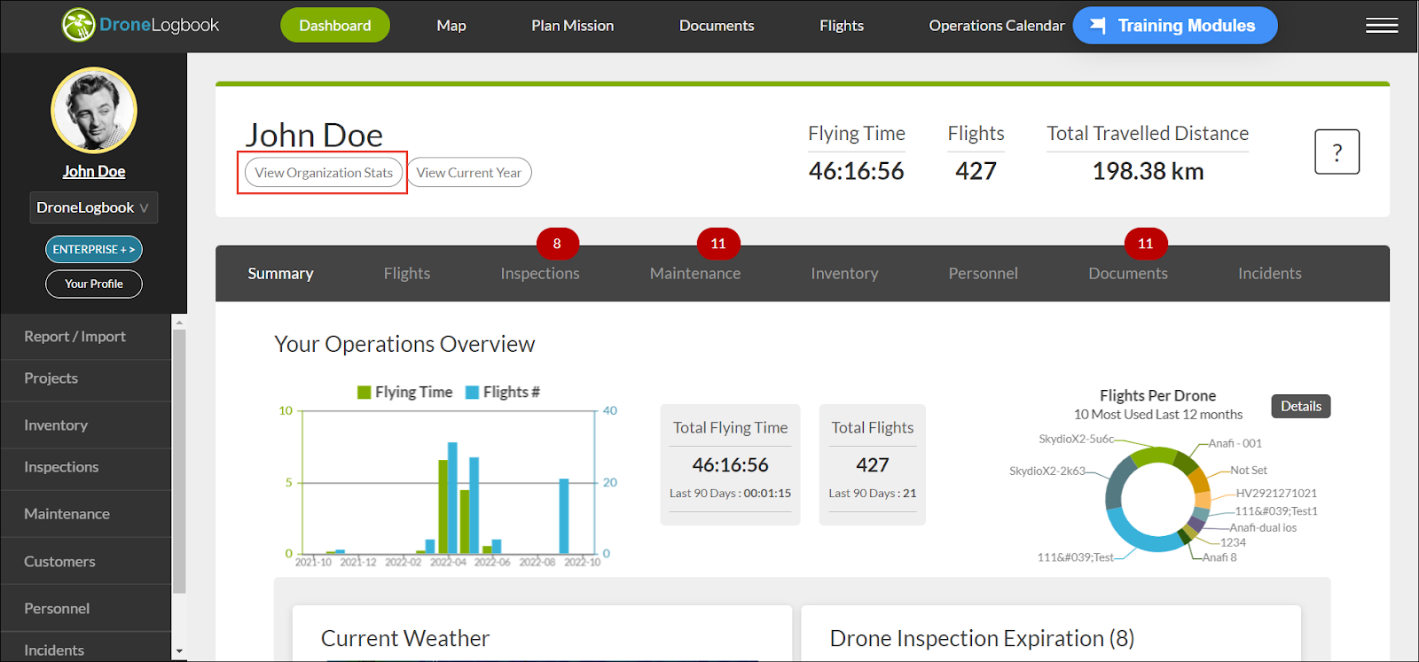Click the sidebar vertical scrollbar thumb

click(x=179, y=462)
